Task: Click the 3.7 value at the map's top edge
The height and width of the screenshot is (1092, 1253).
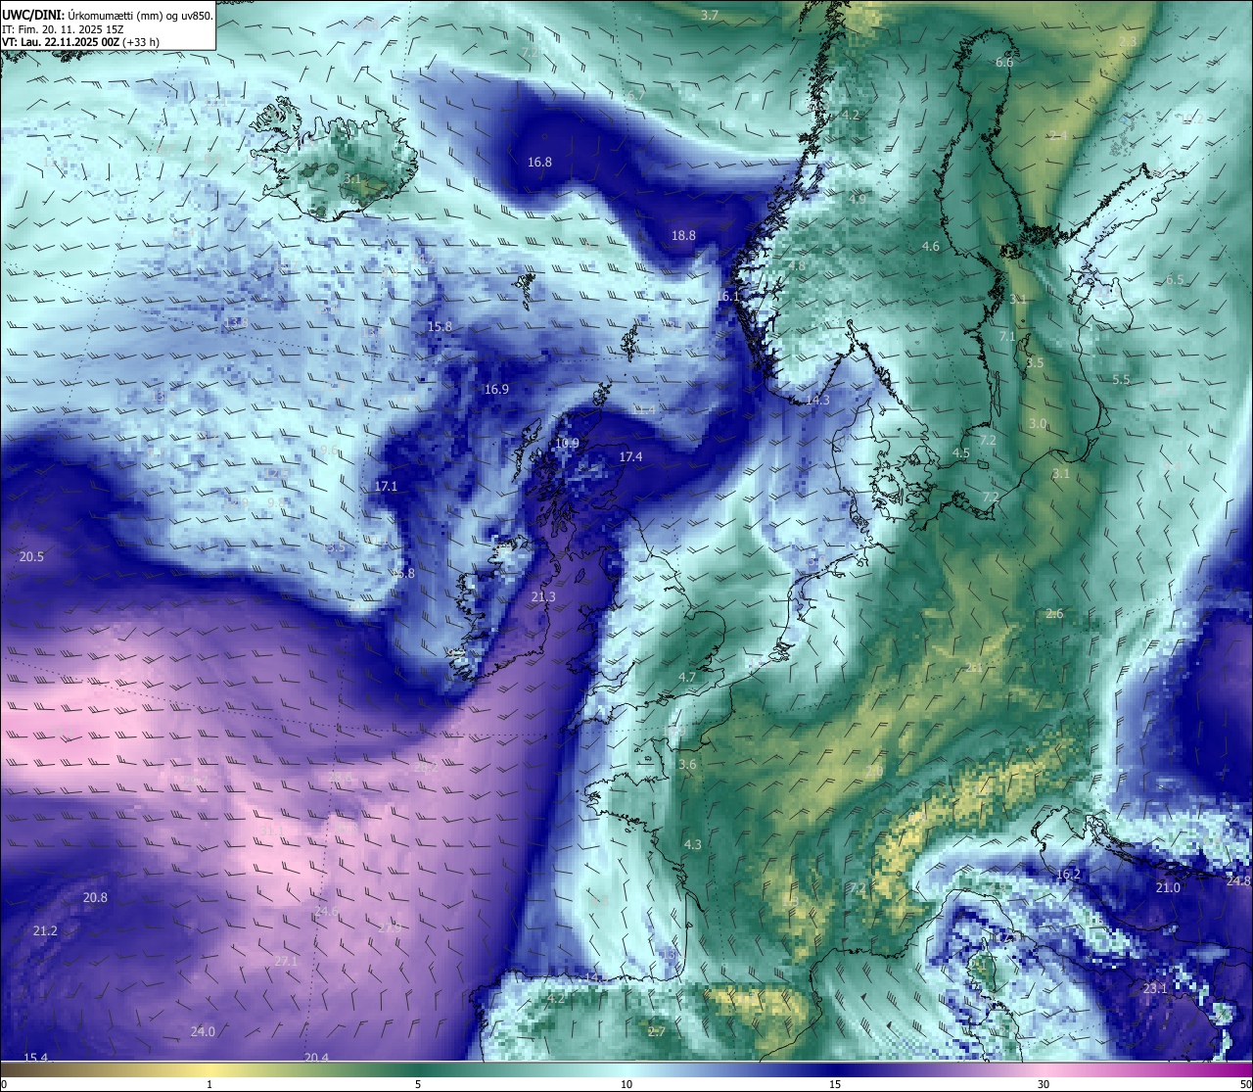Action: pos(711,15)
